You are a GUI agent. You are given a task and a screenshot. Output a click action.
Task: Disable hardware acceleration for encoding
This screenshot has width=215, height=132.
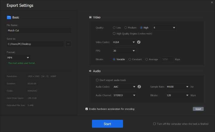pos(87,109)
